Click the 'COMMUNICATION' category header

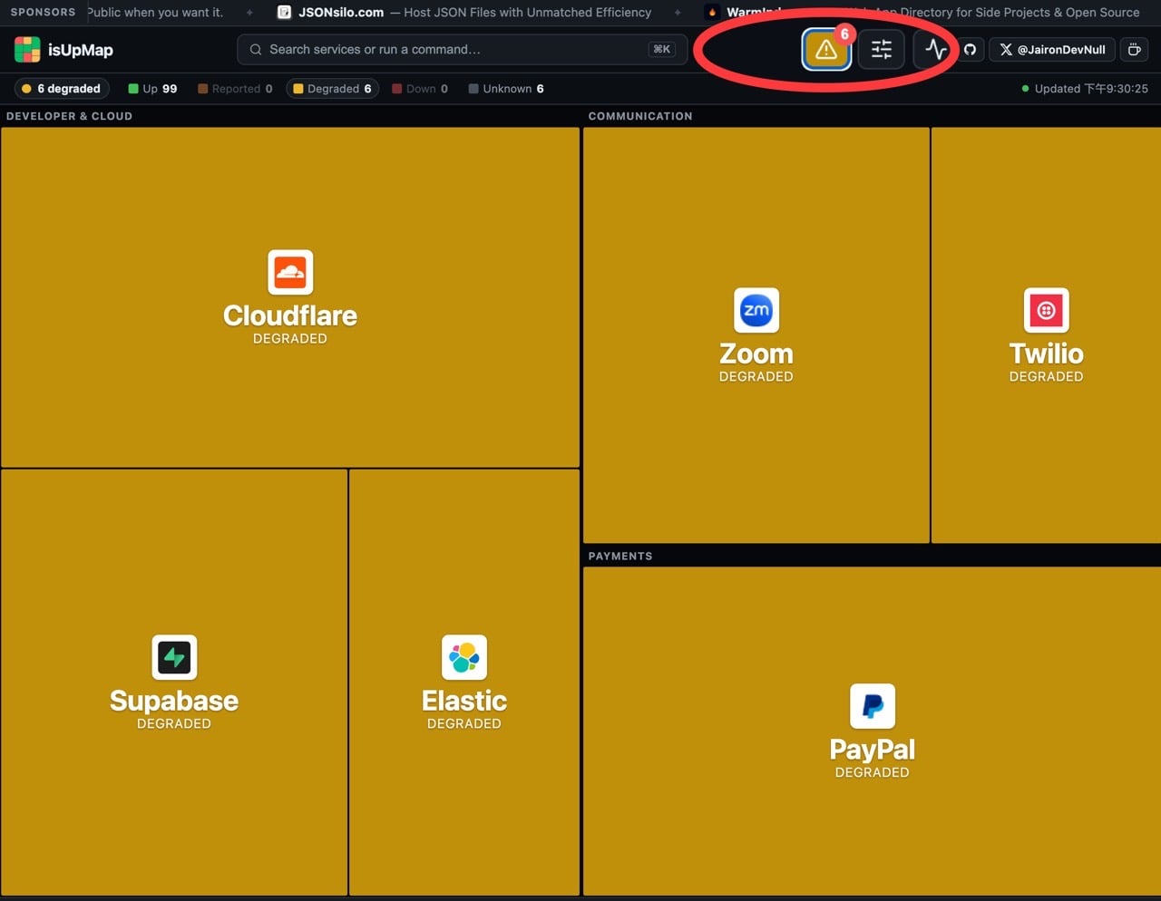point(640,116)
